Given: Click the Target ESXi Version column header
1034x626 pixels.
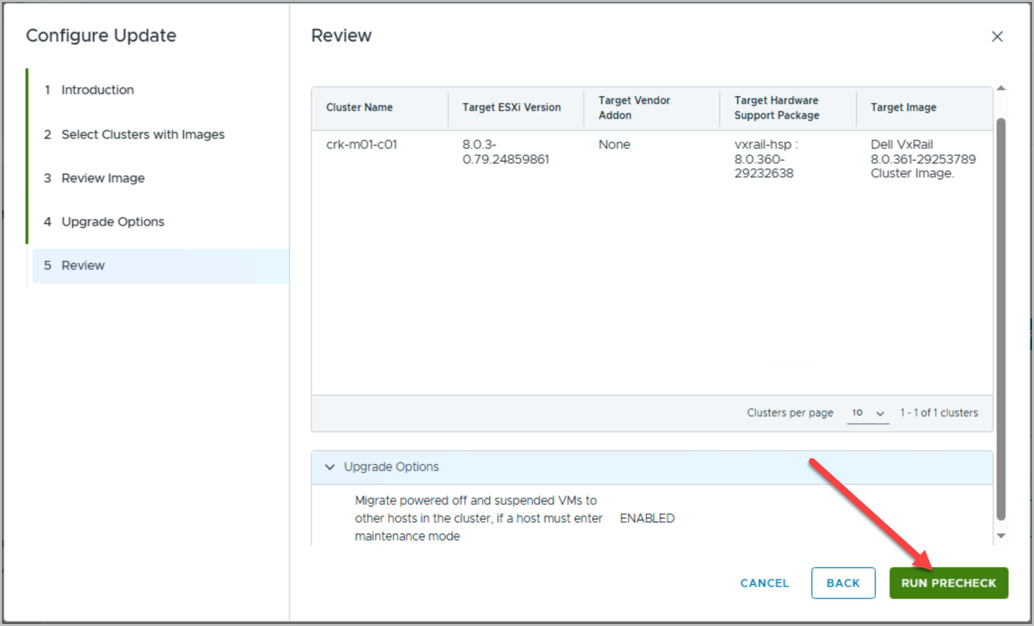Looking at the screenshot, I should pos(511,107).
